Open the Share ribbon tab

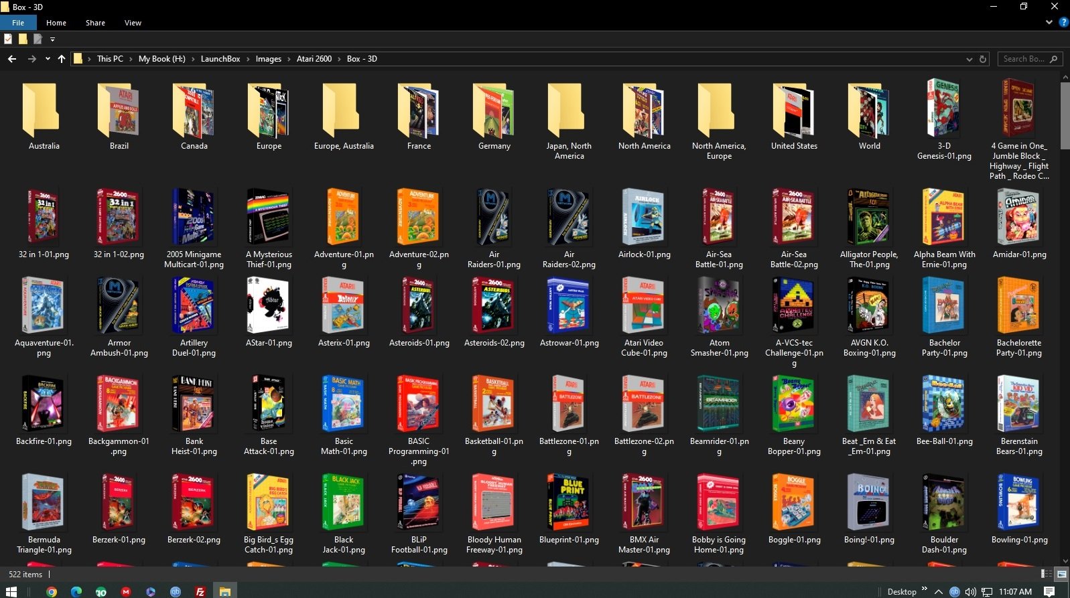click(95, 23)
